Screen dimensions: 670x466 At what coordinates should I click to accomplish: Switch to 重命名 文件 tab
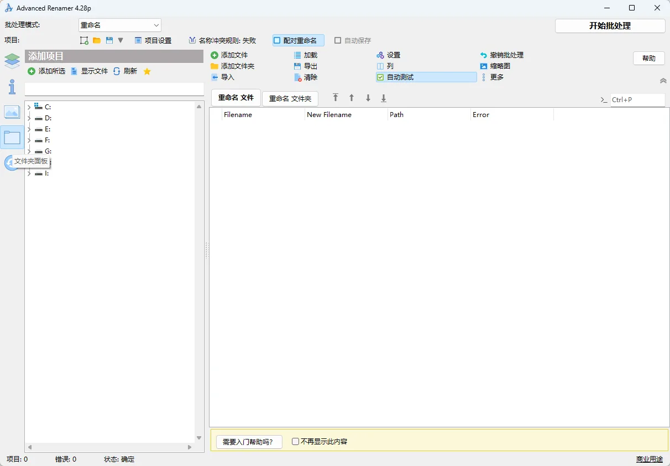coord(236,98)
